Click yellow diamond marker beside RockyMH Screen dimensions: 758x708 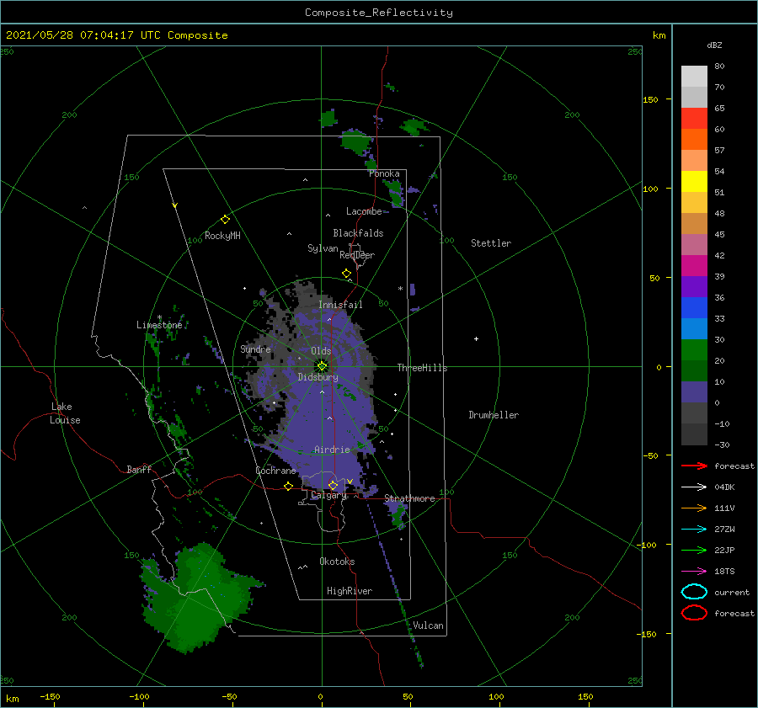(x=225, y=220)
